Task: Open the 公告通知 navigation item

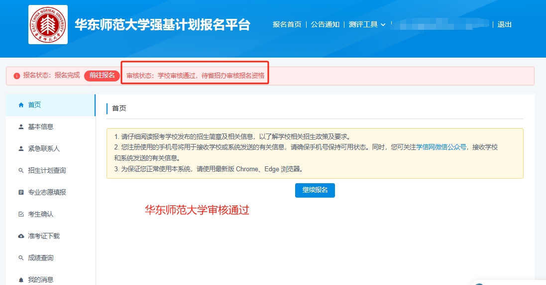Action: point(325,24)
